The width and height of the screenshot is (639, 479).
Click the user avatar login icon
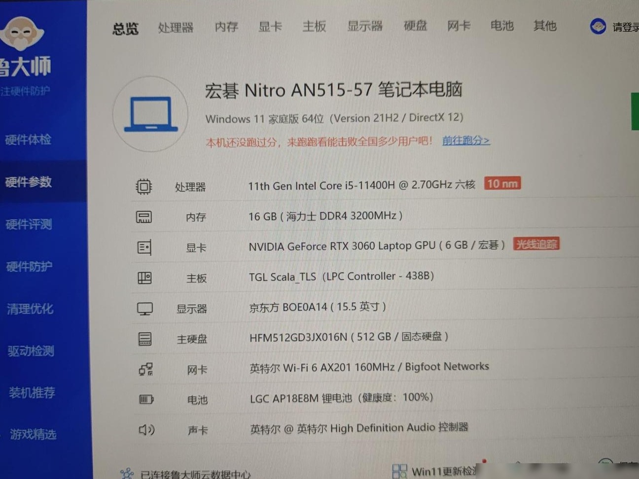tap(598, 26)
